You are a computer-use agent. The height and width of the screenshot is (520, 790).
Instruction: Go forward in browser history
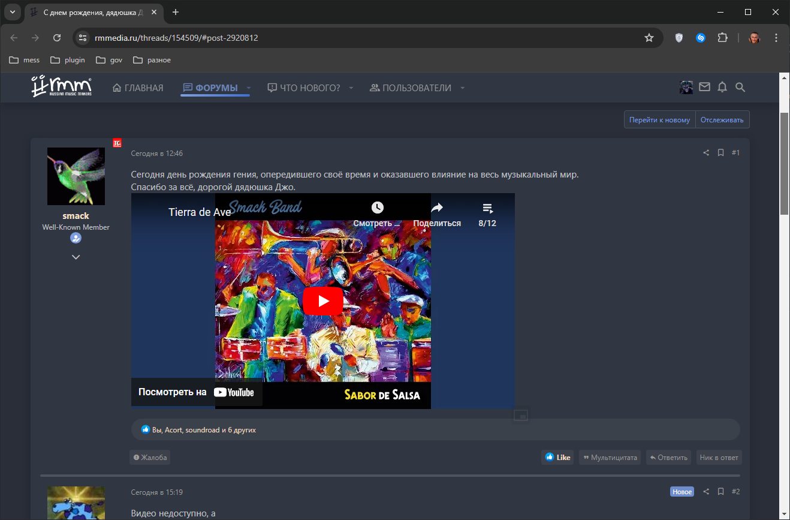(35, 38)
